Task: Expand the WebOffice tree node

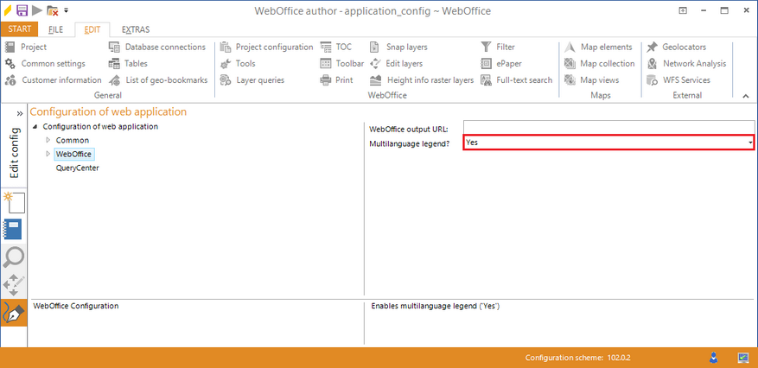Action: pyautogui.click(x=48, y=154)
